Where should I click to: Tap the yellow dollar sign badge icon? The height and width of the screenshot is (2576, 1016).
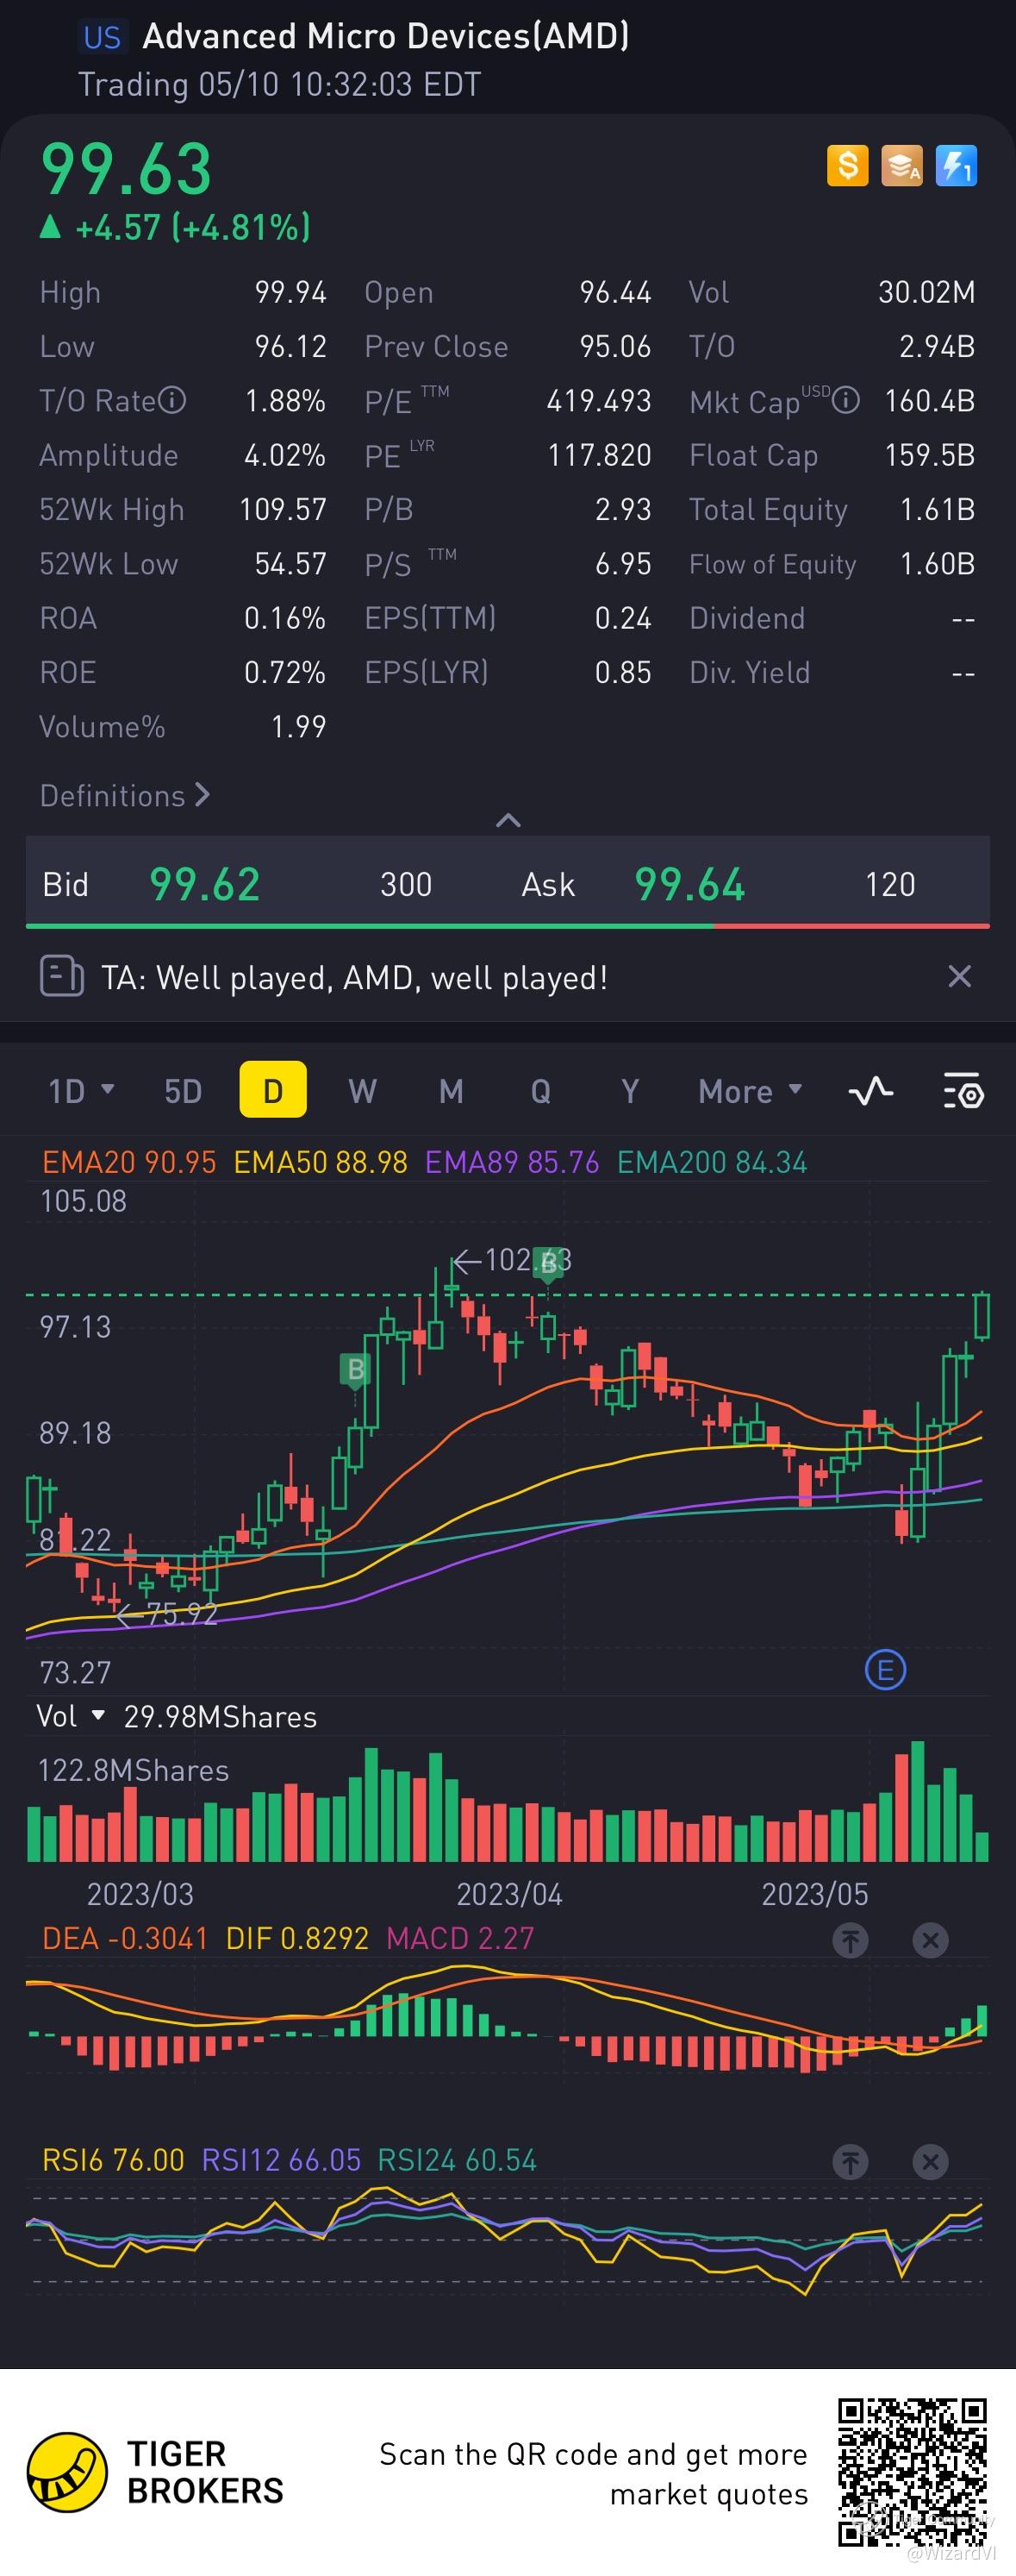pos(847,166)
